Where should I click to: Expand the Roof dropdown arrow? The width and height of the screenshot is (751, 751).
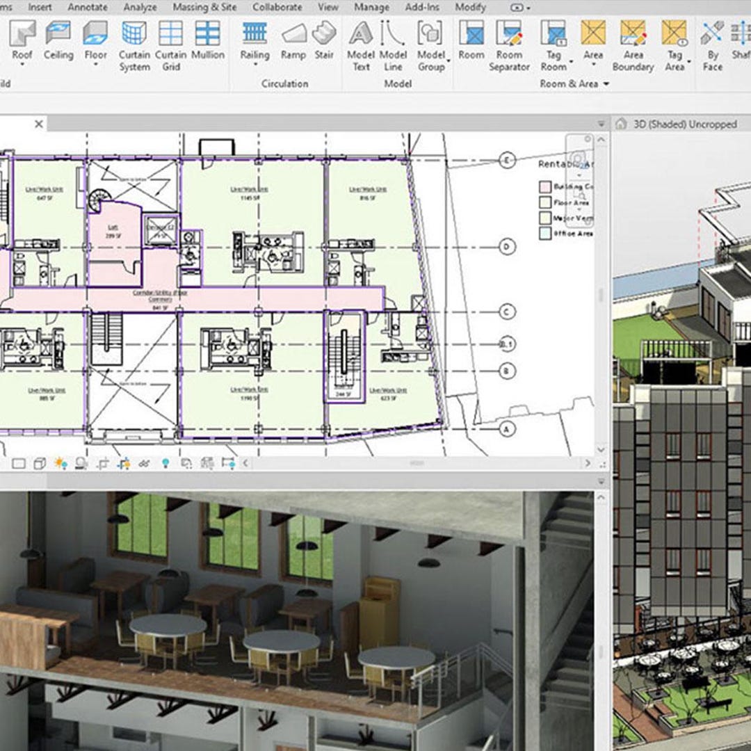[22, 65]
